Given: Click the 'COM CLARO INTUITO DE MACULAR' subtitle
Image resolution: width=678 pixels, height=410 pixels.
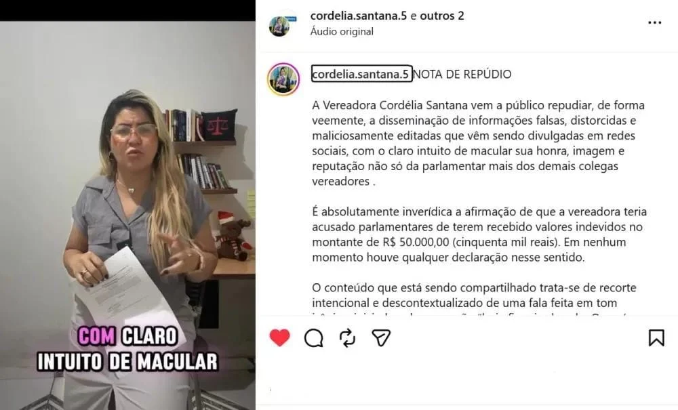Looking at the screenshot, I should (127, 349).
